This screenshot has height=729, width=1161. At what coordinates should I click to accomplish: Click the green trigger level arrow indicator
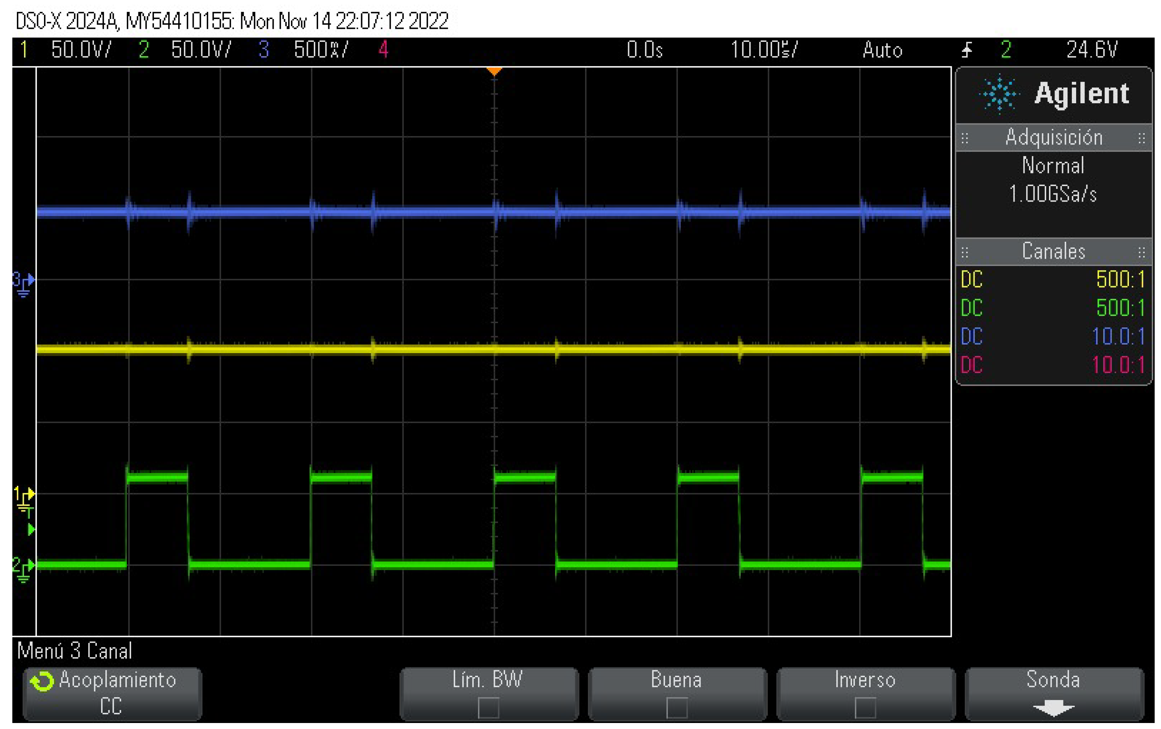[x=31, y=530]
